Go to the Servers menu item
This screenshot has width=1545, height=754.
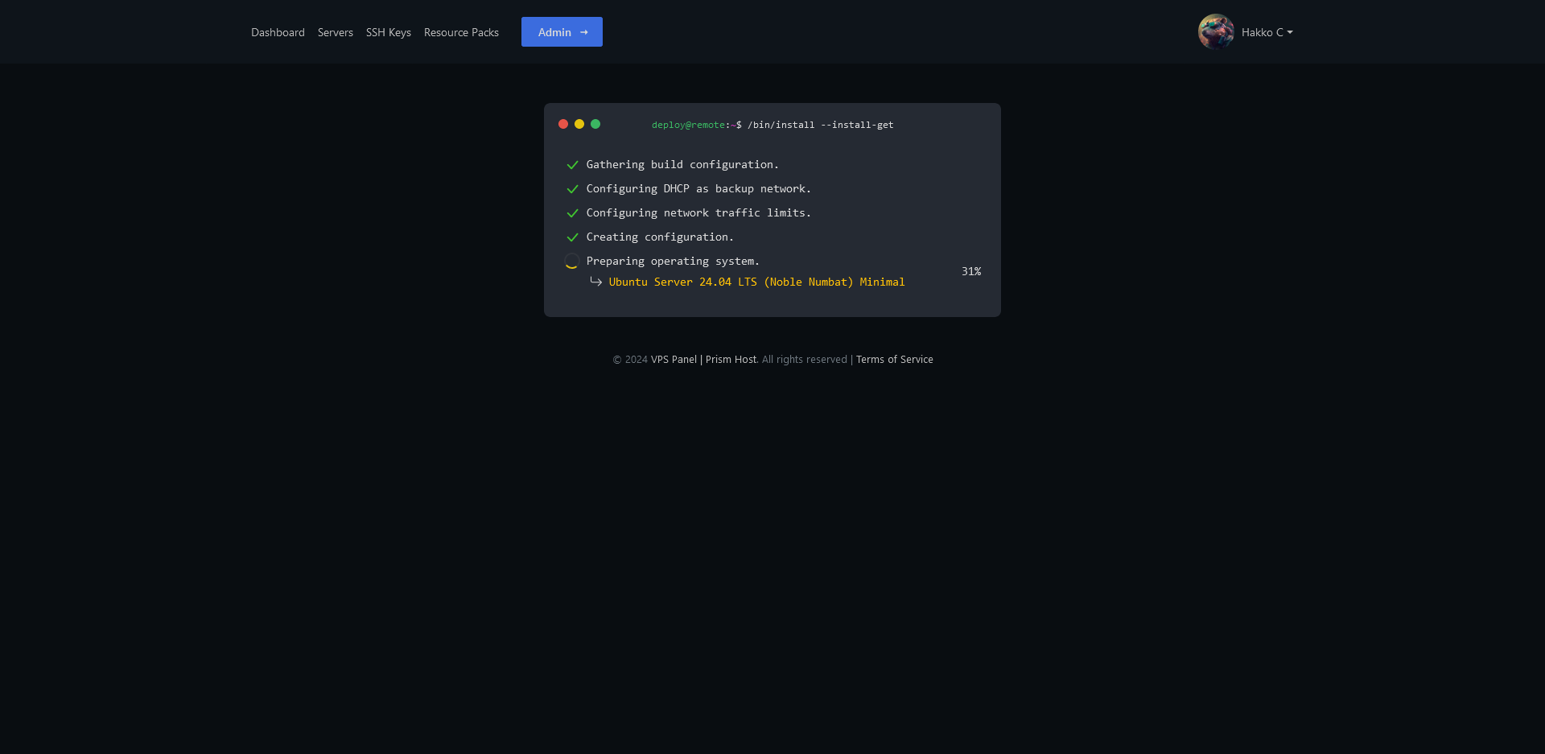tap(335, 32)
